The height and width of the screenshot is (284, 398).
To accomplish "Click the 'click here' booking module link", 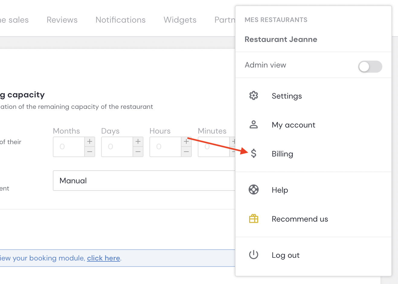I will click(x=103, y=258).
